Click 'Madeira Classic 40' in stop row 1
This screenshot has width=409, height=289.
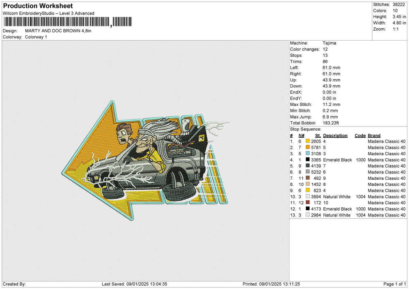(x=387, y=141)
